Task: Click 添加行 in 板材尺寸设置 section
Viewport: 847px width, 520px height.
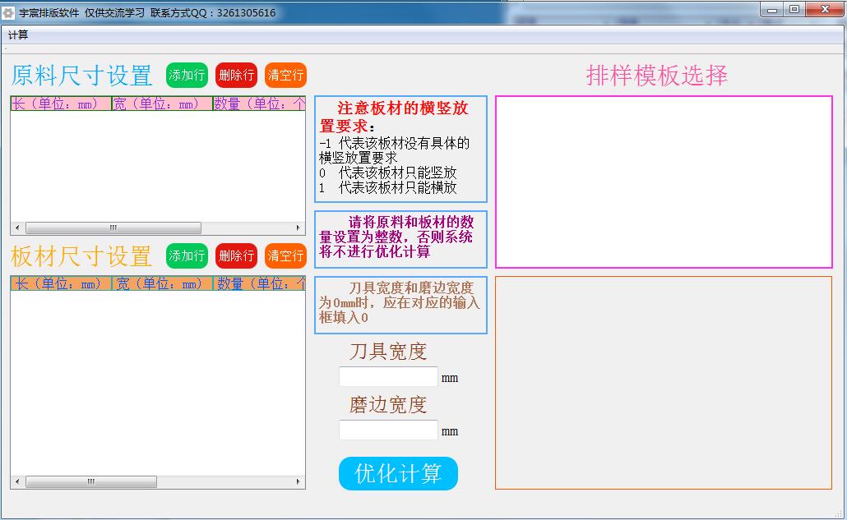Action: (x=187, y=255)
